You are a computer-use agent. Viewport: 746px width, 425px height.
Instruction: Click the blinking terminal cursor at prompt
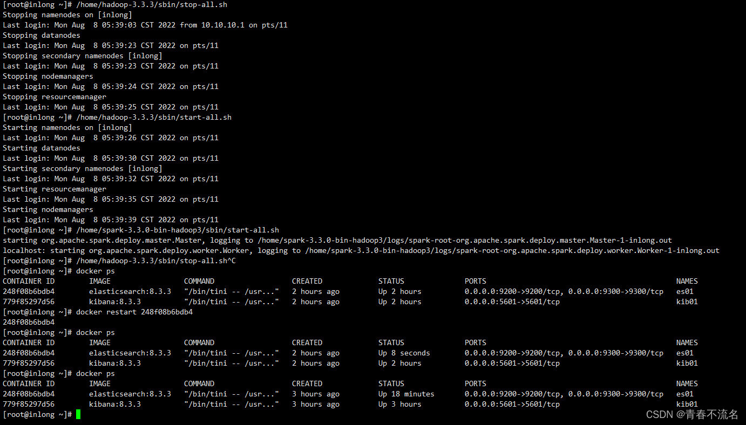pos(77,414)
